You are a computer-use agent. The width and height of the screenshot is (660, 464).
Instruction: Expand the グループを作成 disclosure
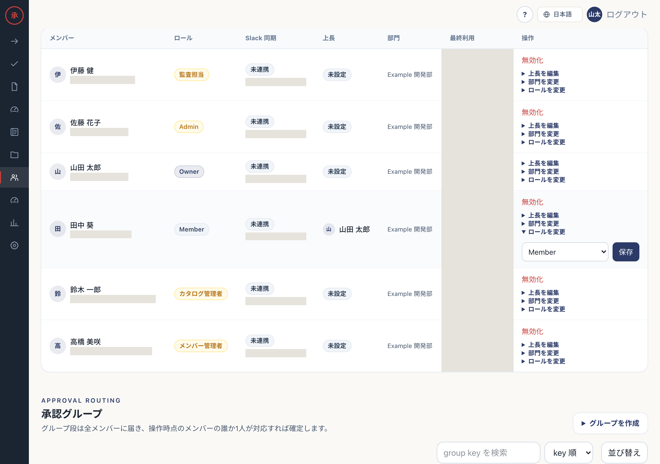point(610,423)
